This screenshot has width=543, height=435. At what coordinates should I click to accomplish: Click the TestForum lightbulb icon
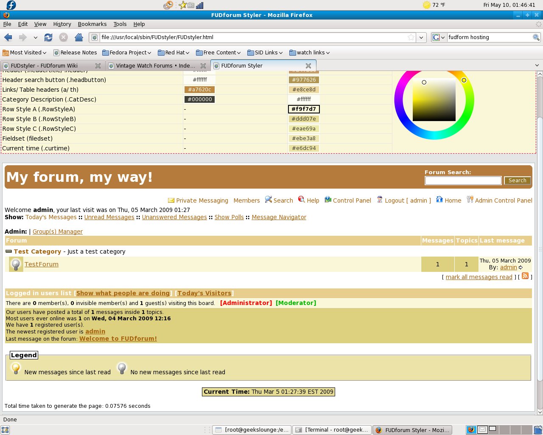point(16,264)
